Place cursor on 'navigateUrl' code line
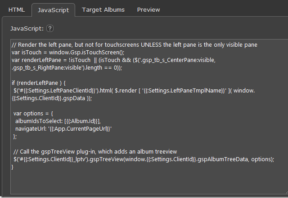The width and height of the screenshot is (288, 198). coord(63,129)
